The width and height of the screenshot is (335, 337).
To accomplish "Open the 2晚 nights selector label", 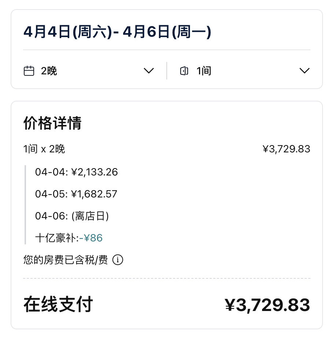I will 49,71.
